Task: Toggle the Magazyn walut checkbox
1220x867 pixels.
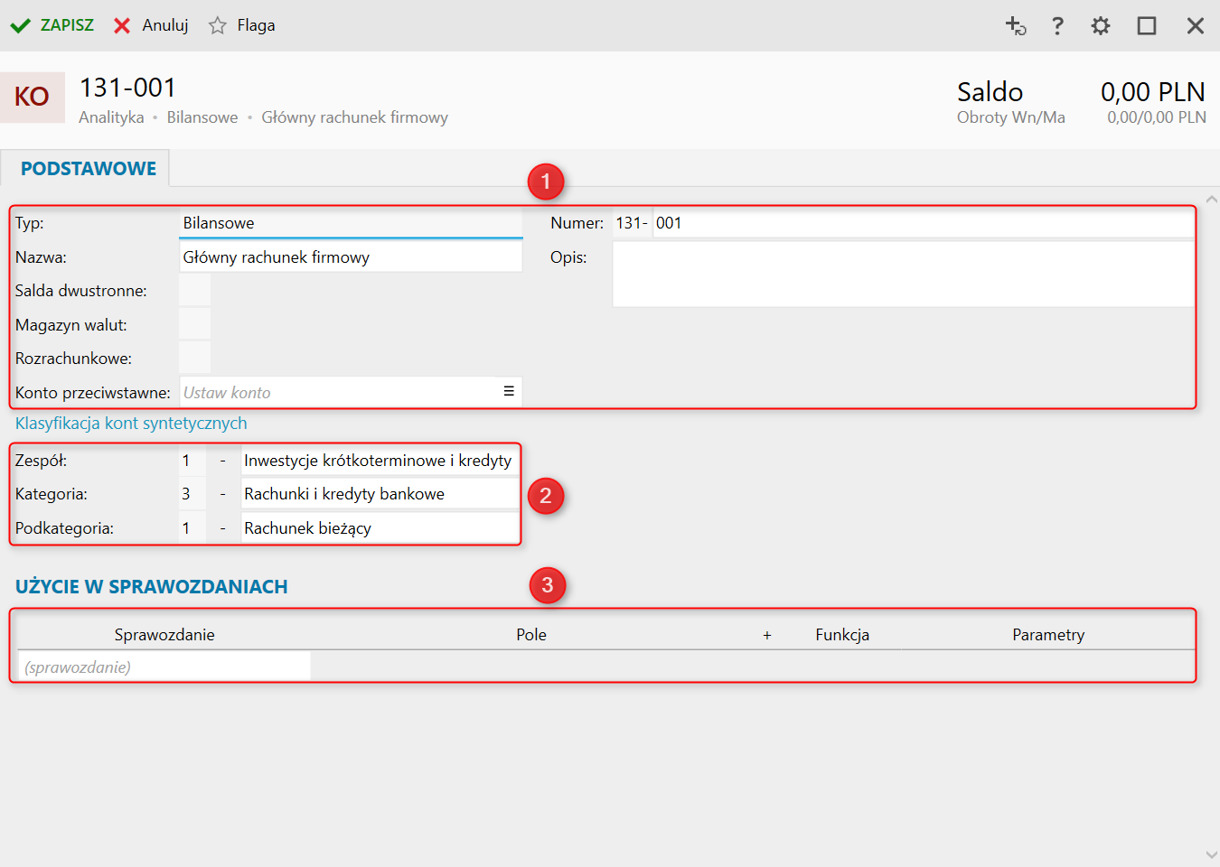Action: (194, 324)
